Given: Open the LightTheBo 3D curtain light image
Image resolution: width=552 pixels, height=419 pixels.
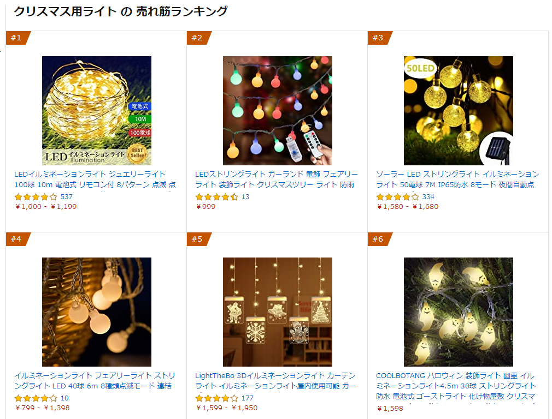Looking at the screenshot, I should 278,312.
